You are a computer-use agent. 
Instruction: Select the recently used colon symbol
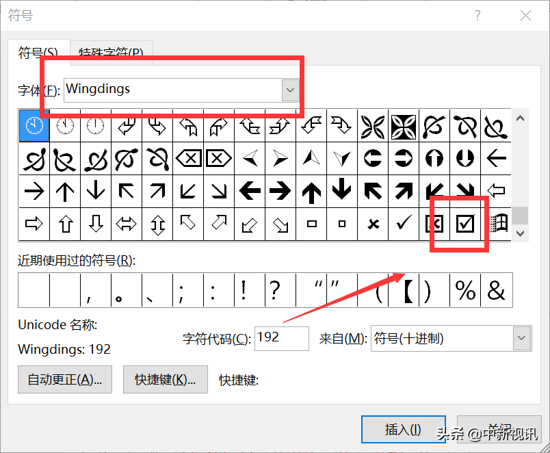pos(219,290)
